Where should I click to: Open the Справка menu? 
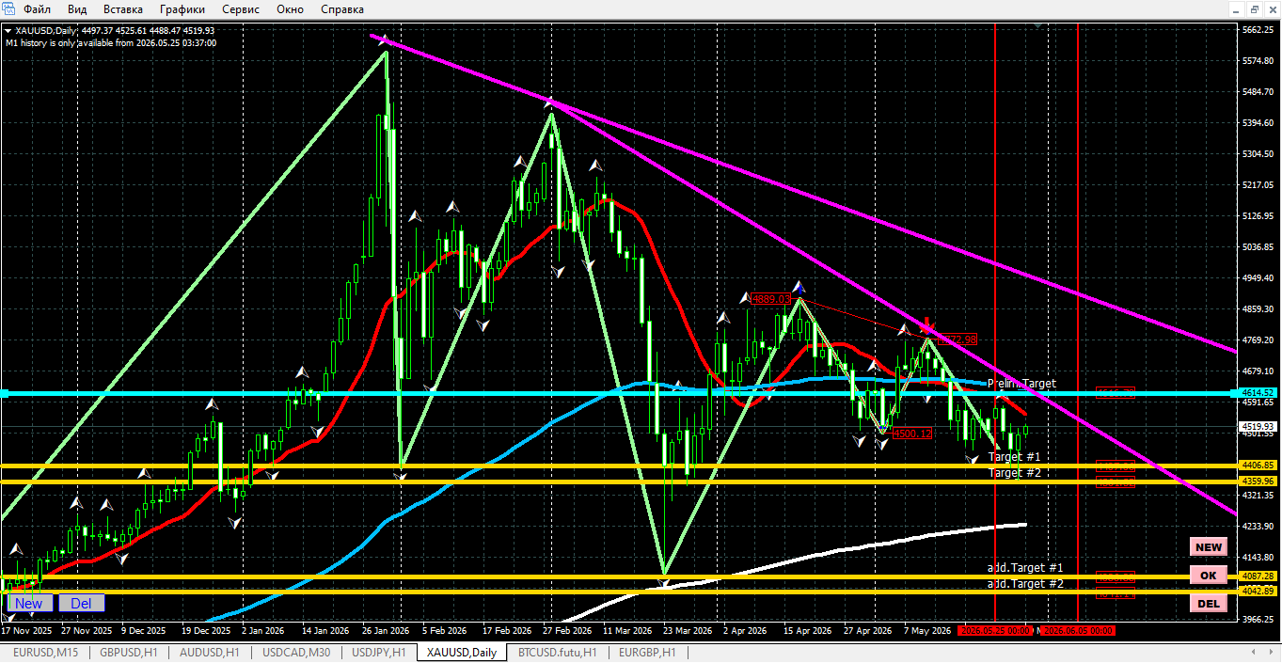(342, 9)
